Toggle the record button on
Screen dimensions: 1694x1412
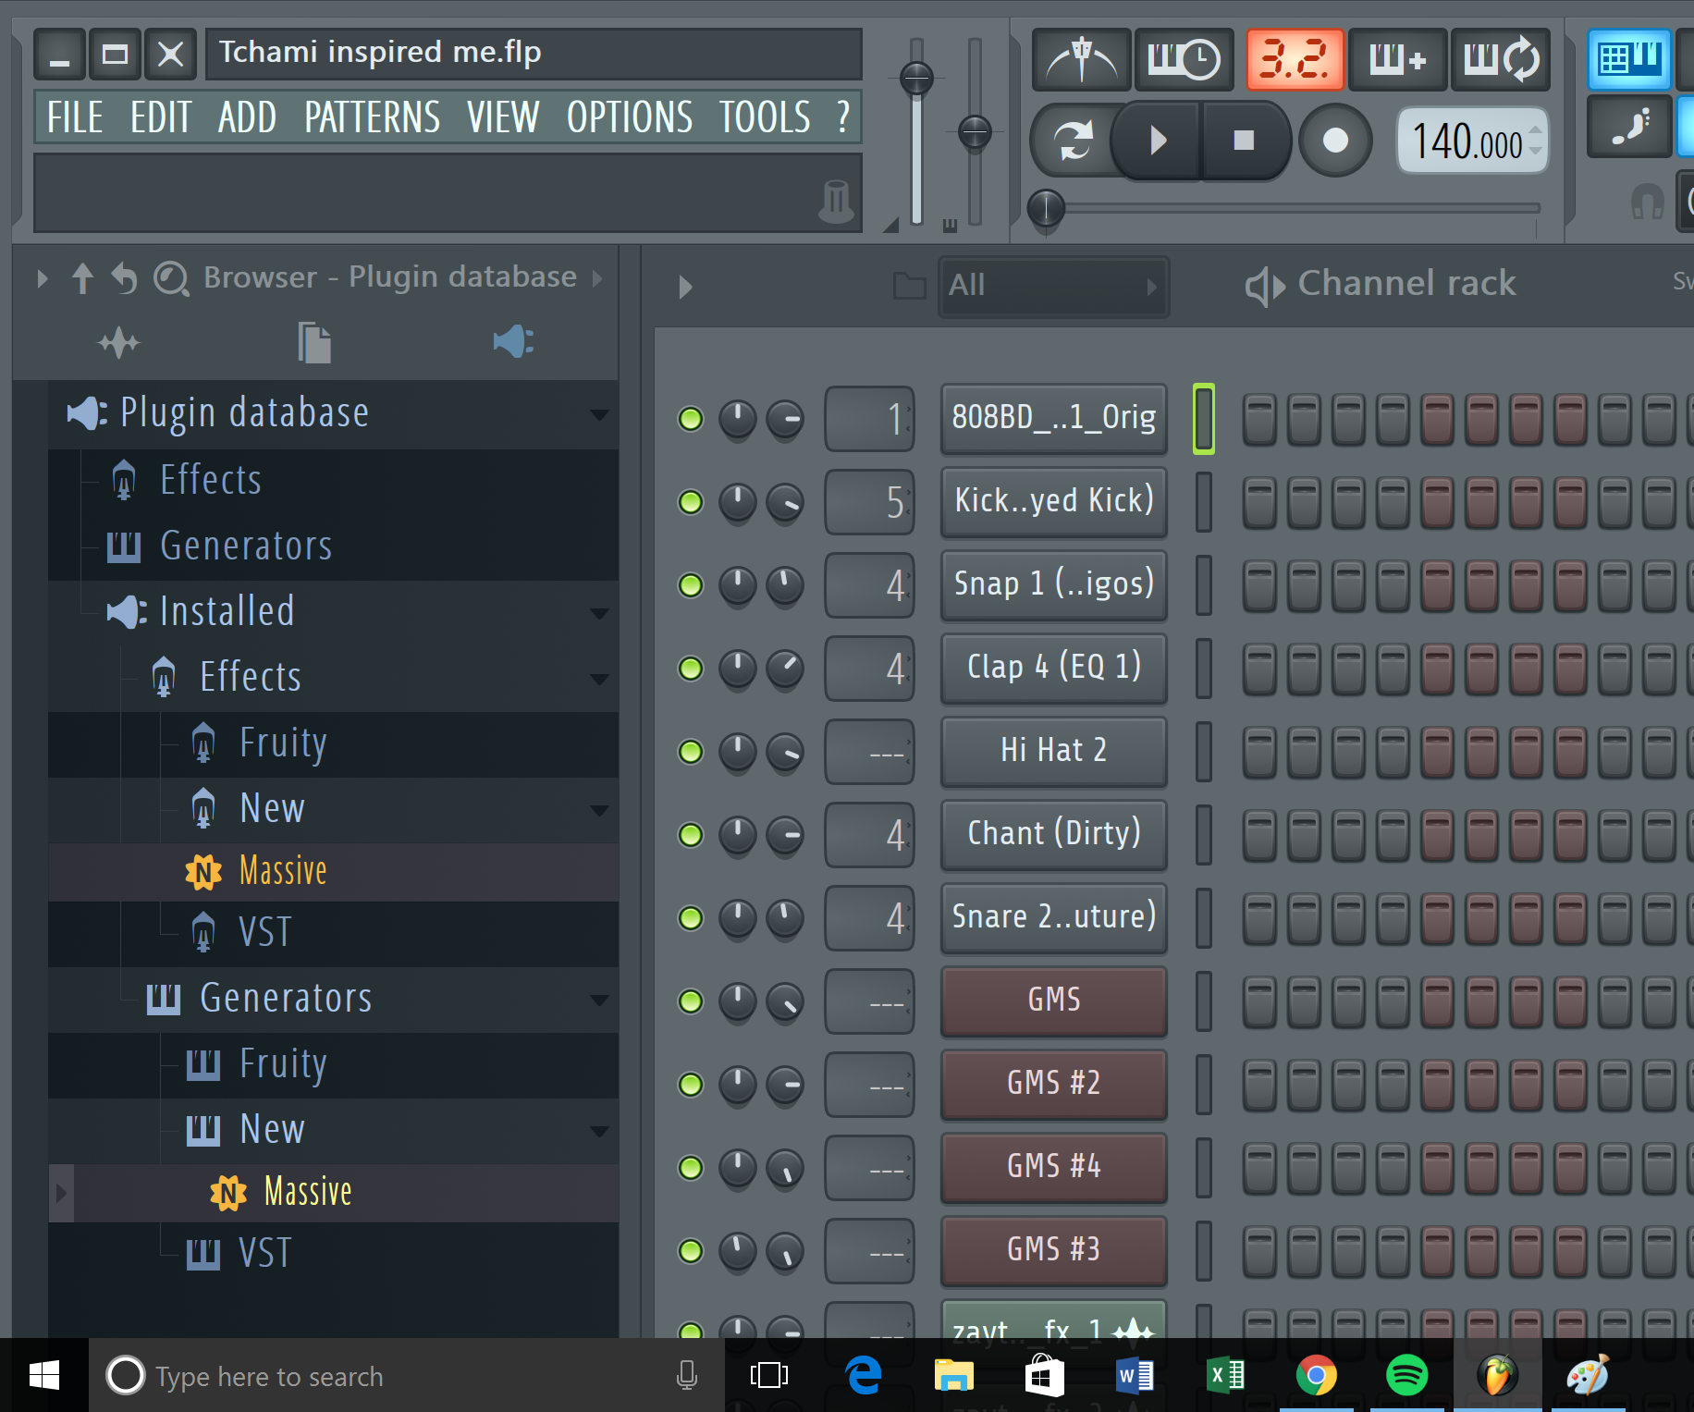1334,141
